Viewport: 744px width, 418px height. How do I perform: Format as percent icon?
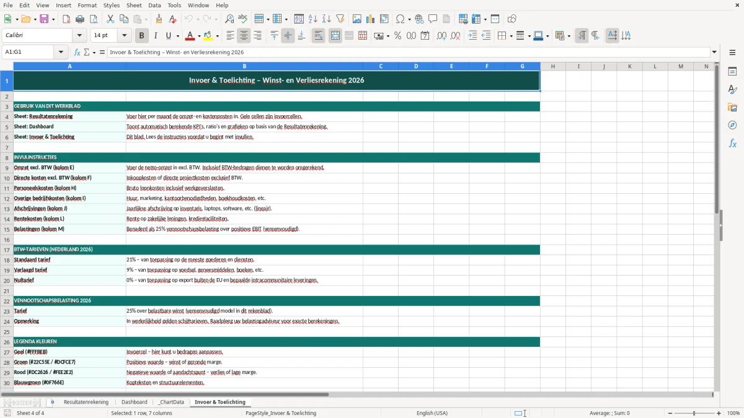coord(397,36)
